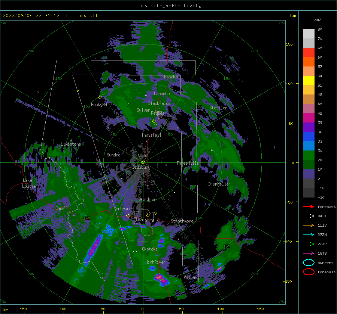Click the yellow radar-center diamond near Olds
337x314 pixels.
[x=143, y=162]
